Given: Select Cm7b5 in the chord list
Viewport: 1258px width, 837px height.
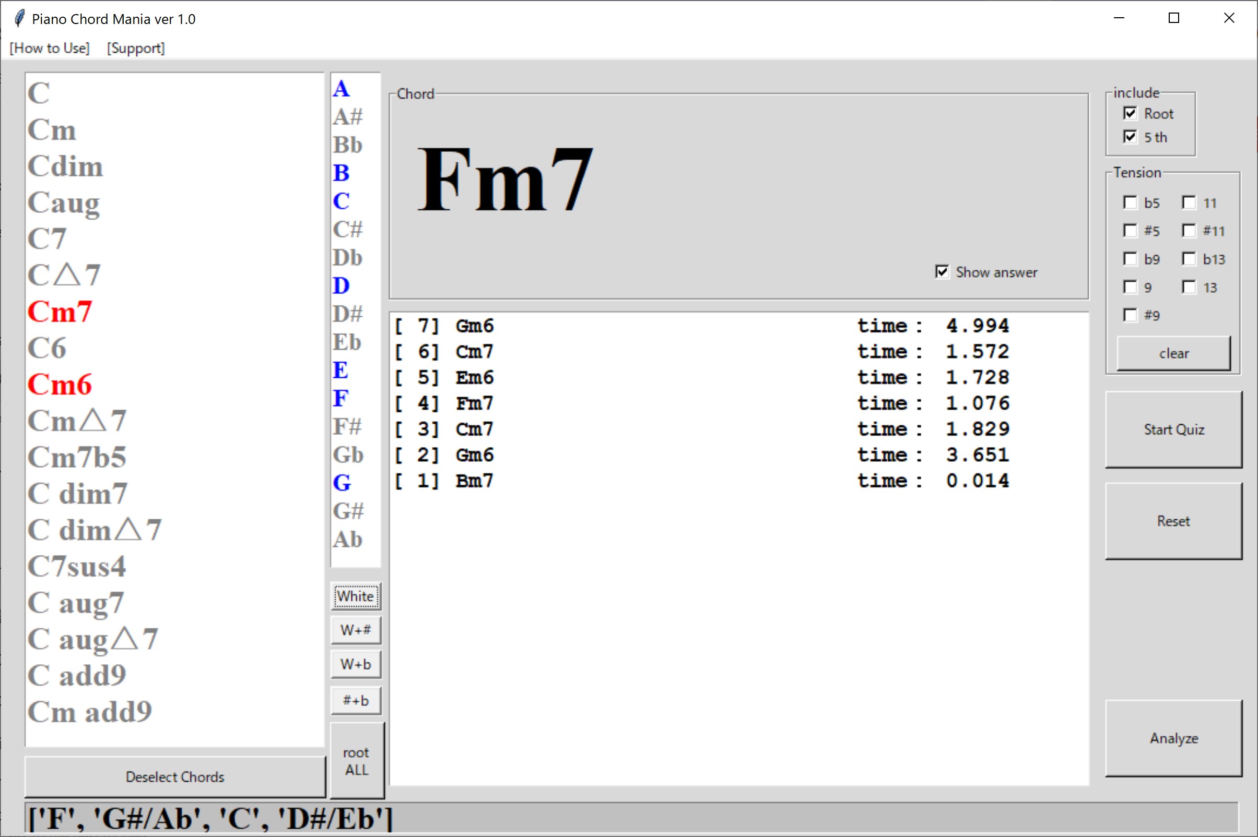Looking at the screenshot, I should tap(77, 457).
